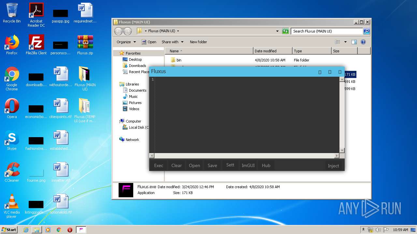Click the Search Fluxus (MAIN UI) box
Viewport: 417px width, 234px height.
(x=327, y=31)
